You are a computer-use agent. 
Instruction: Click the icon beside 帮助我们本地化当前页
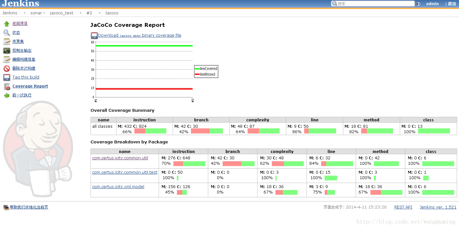click(x=6, y=207)
